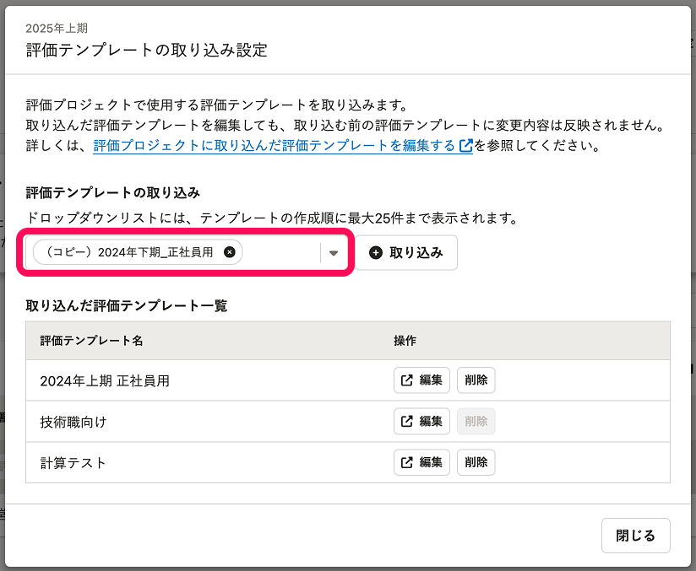
Task: Delete the 計算テスト template
Action: tap(476, 462)
